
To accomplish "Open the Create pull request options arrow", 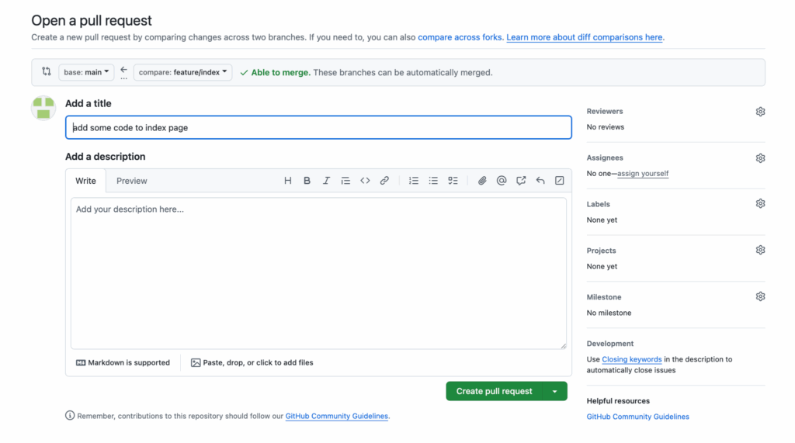I will 554,392.
